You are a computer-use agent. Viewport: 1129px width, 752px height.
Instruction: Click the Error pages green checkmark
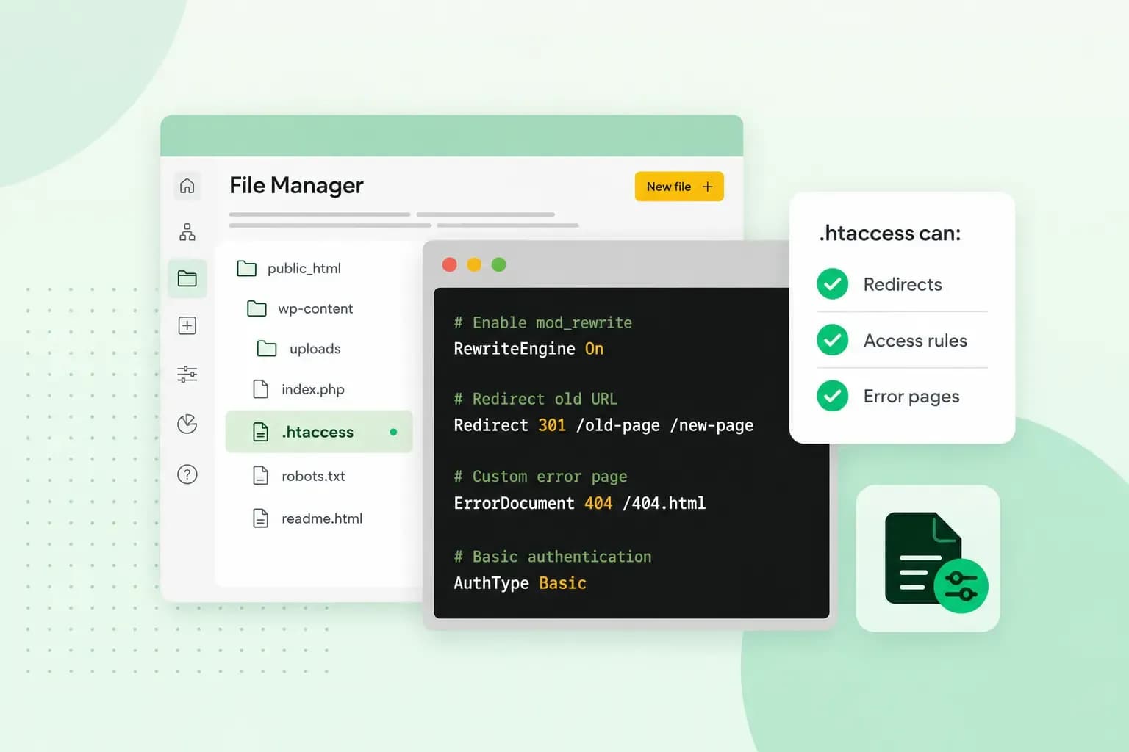pyautogui.click(x=833, y=396)
